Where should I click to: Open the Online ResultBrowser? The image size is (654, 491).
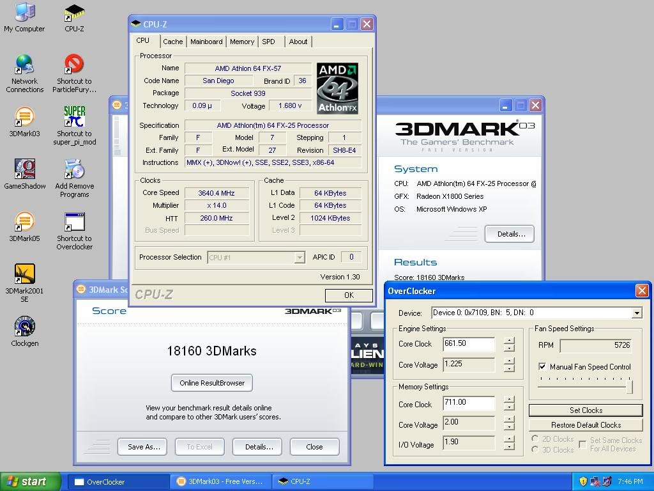212,383
